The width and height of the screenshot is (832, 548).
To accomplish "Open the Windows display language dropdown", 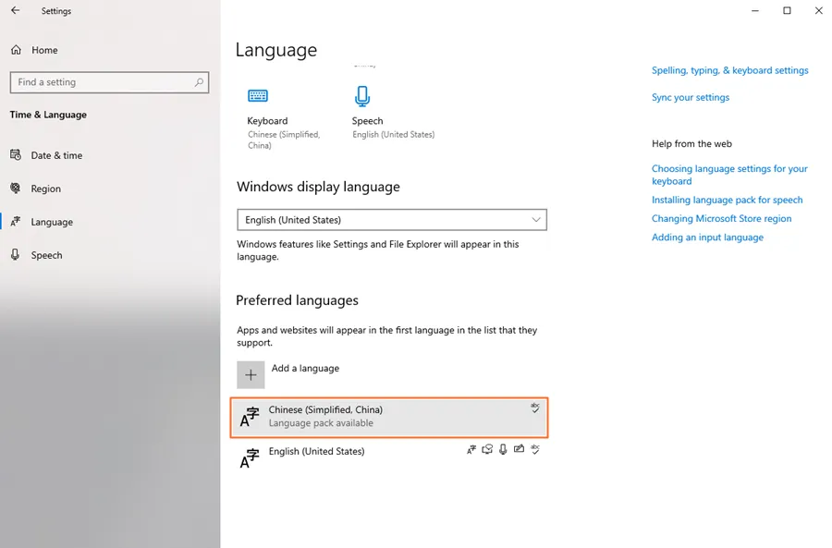I will coord(391,220).
